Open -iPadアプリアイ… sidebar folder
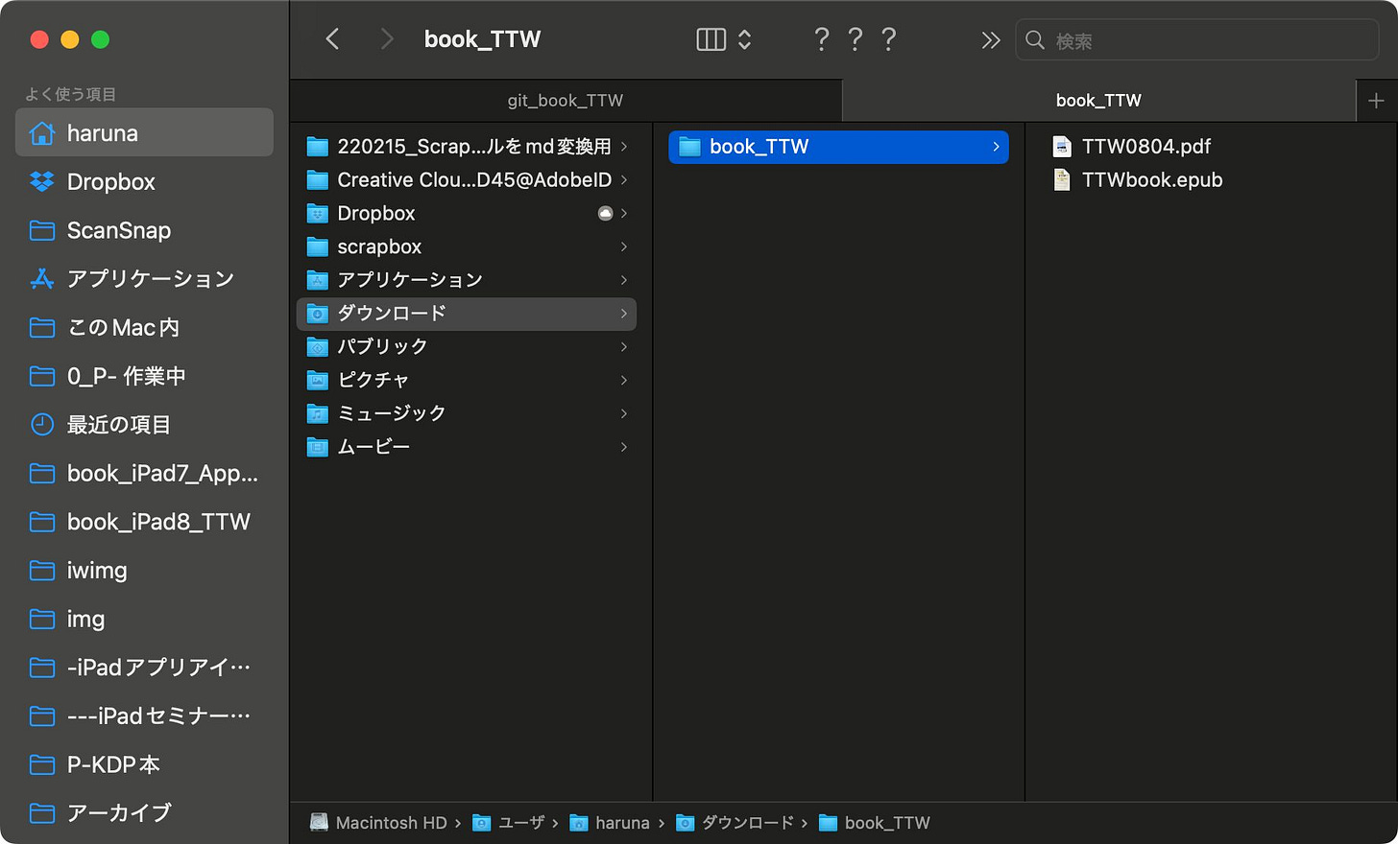This screenshot has height=844, width=1398. coord(144,668)
